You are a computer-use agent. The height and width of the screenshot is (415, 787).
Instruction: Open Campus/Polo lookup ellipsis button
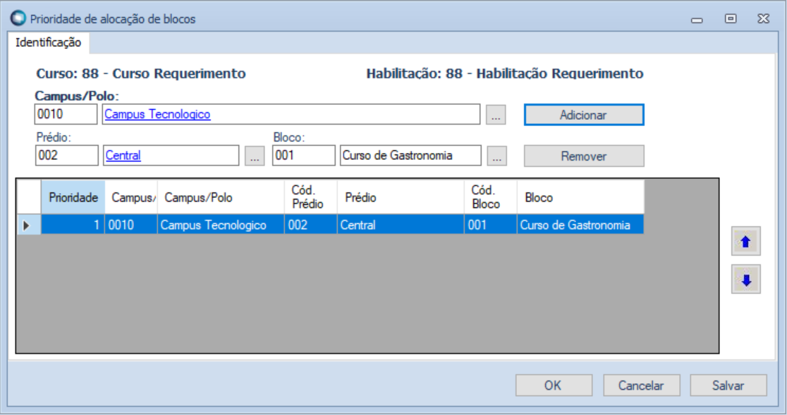coord(495,115)
